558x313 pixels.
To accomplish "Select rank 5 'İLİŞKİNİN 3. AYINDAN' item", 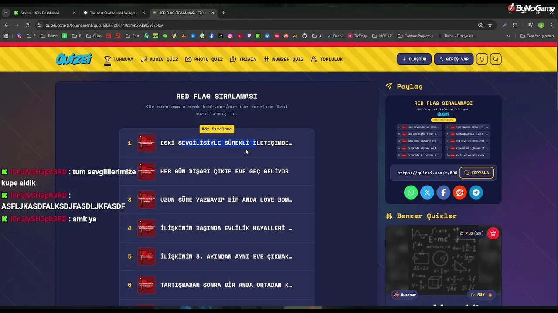I will (217, 256).
